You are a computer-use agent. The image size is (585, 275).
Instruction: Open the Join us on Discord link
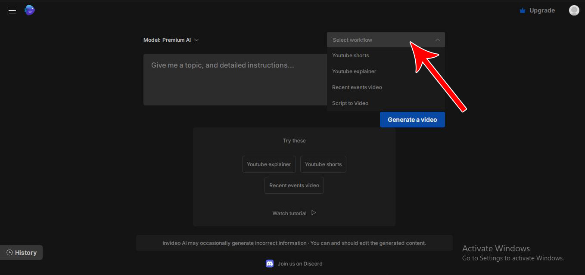(x=300, y=264)
